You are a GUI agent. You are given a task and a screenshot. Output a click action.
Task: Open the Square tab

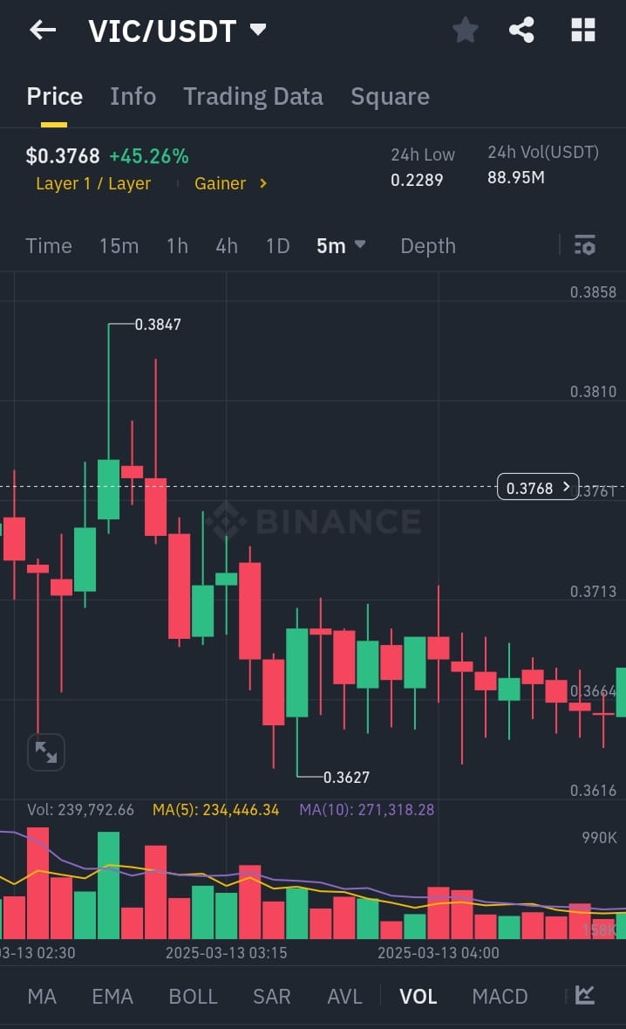pos(390,97)
